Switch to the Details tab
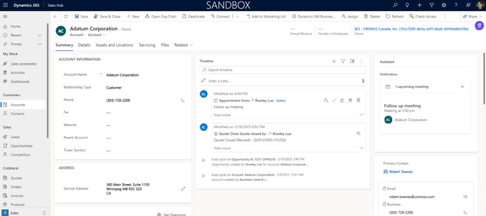486x216 pixels. (x=84, y=45)
